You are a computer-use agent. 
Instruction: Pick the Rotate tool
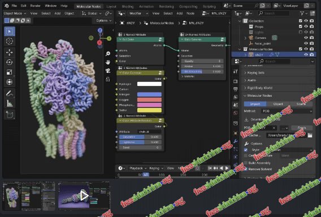tap(10, 62)
